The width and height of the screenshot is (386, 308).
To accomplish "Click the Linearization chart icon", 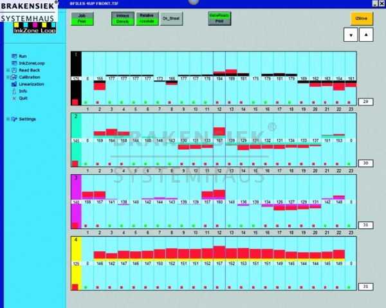I will [x=14, y=84].
